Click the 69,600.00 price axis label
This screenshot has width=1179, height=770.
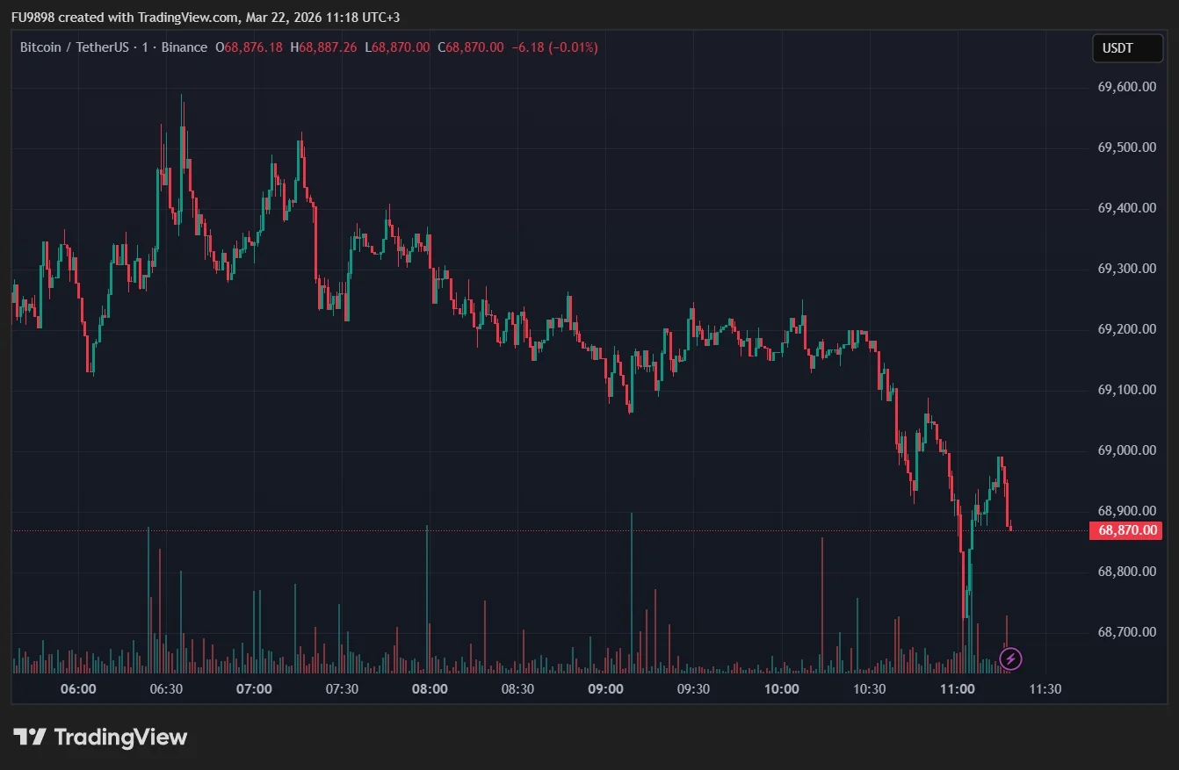pos(1126,87)
